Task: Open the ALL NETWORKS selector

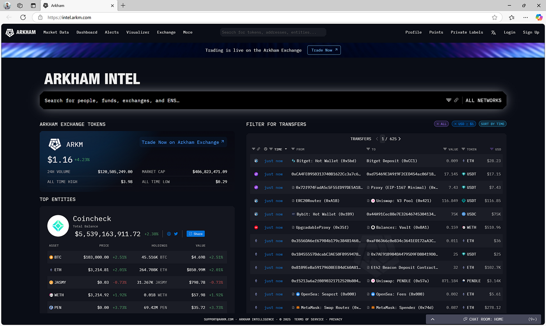Action: pos(484,100)
